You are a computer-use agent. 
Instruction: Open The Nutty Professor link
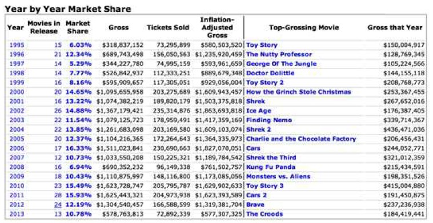click(279, 54)
